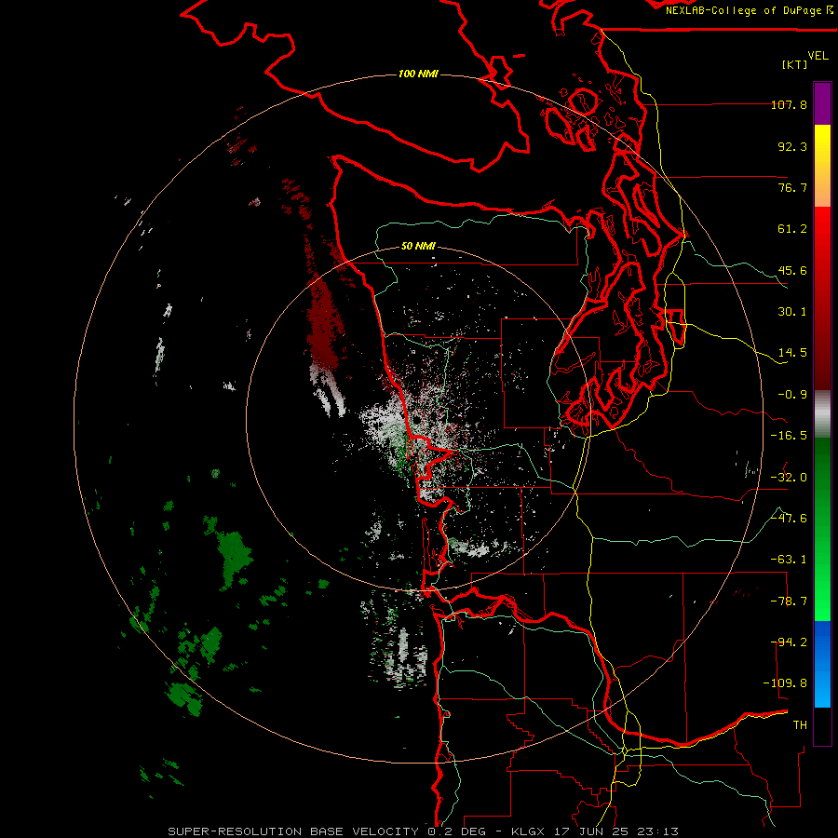The width and height of the screenshot is (838, 838).
Task: Click the -109.8 velocity scale value
Action: click(x=785, y=683)
